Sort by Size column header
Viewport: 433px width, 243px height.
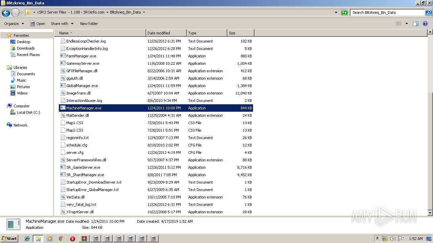(x=241, y=33)
